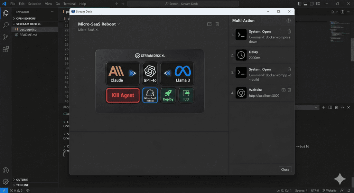The height and width of the screenshot is (193, 354).
Task: Select the Deploy rocket key
Action: (x=168, y=95)
